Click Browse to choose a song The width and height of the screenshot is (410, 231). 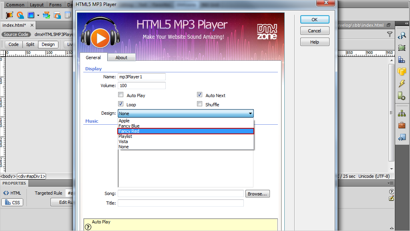[257, 194]
